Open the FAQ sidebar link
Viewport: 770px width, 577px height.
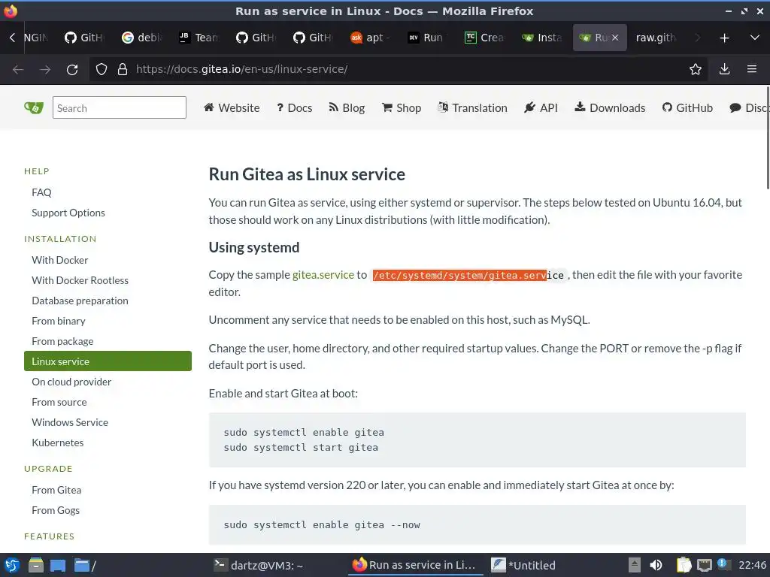[x=41, y=192]
